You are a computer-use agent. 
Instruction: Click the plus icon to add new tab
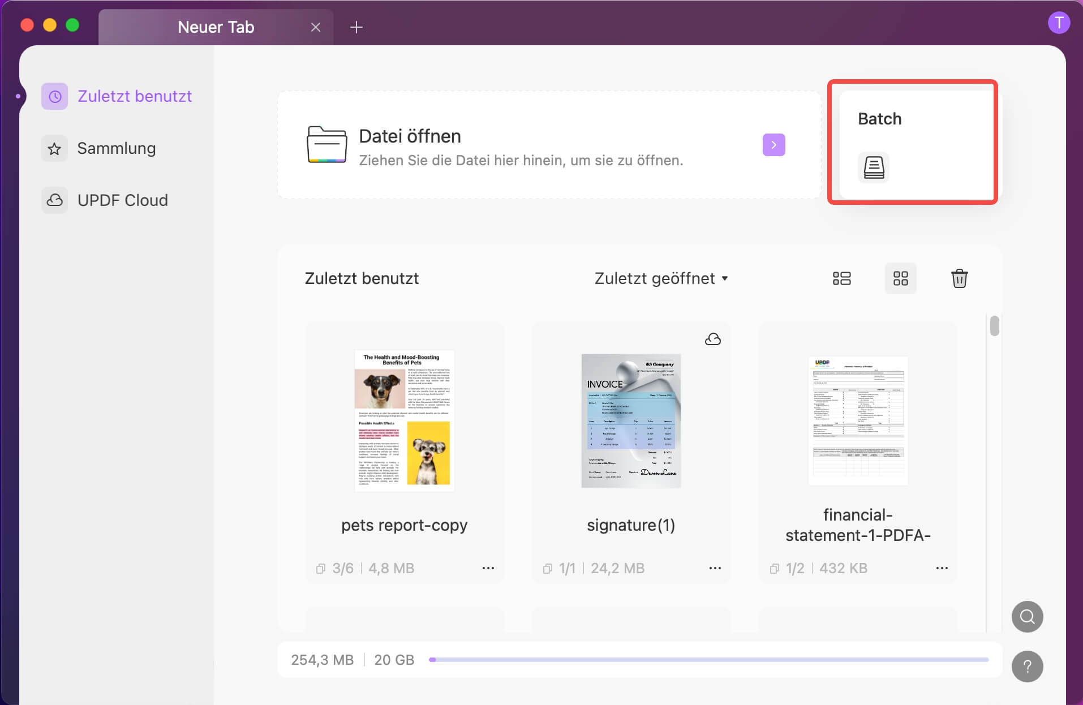tap(356, 27)
